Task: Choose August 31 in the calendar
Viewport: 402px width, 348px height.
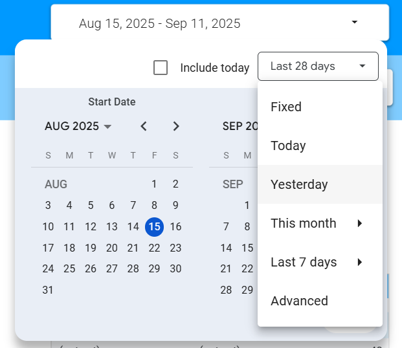Action: 48,290
